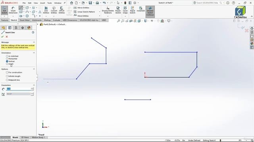This screenshot has height=142, width=254.
Task: Click the Quick Snaps tool
Action: tap(125, 10)
